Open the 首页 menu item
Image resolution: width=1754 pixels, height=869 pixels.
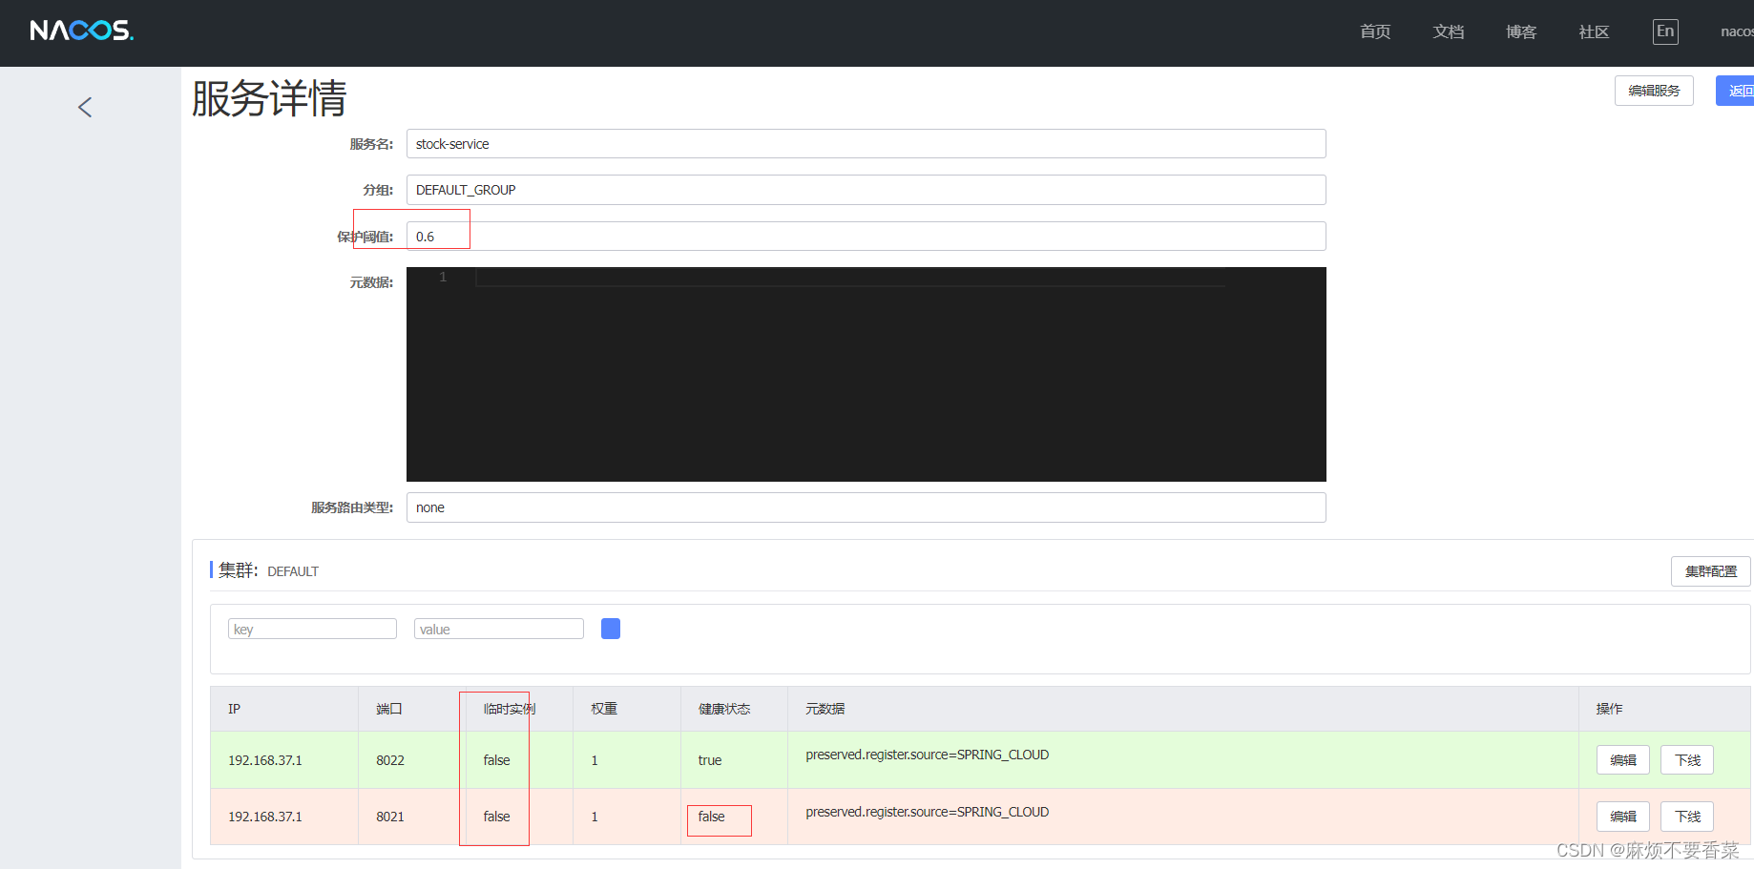(1375, 31)
